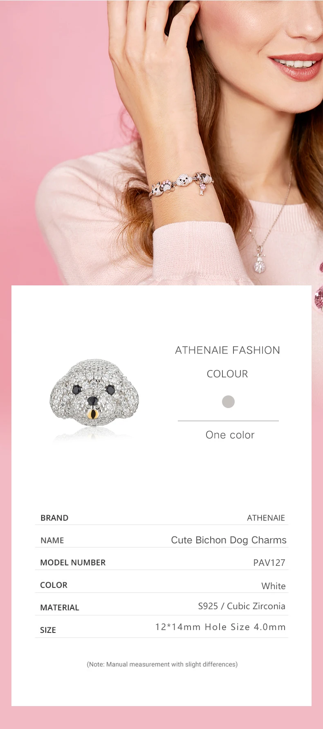The image size is (323, 729).
Task: Click the MATERIAL row label
Action: click(59, 607)
